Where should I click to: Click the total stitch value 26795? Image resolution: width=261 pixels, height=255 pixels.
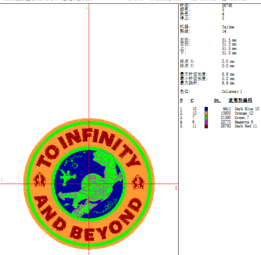(227, 5)
